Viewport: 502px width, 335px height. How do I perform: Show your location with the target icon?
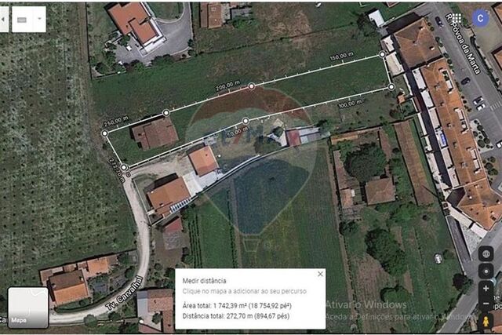486,271
